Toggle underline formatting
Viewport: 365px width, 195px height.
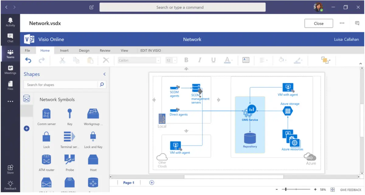(x=214, y=60)
